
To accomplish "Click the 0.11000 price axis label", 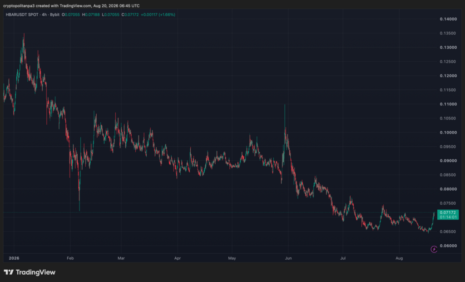I will point(448,104).
